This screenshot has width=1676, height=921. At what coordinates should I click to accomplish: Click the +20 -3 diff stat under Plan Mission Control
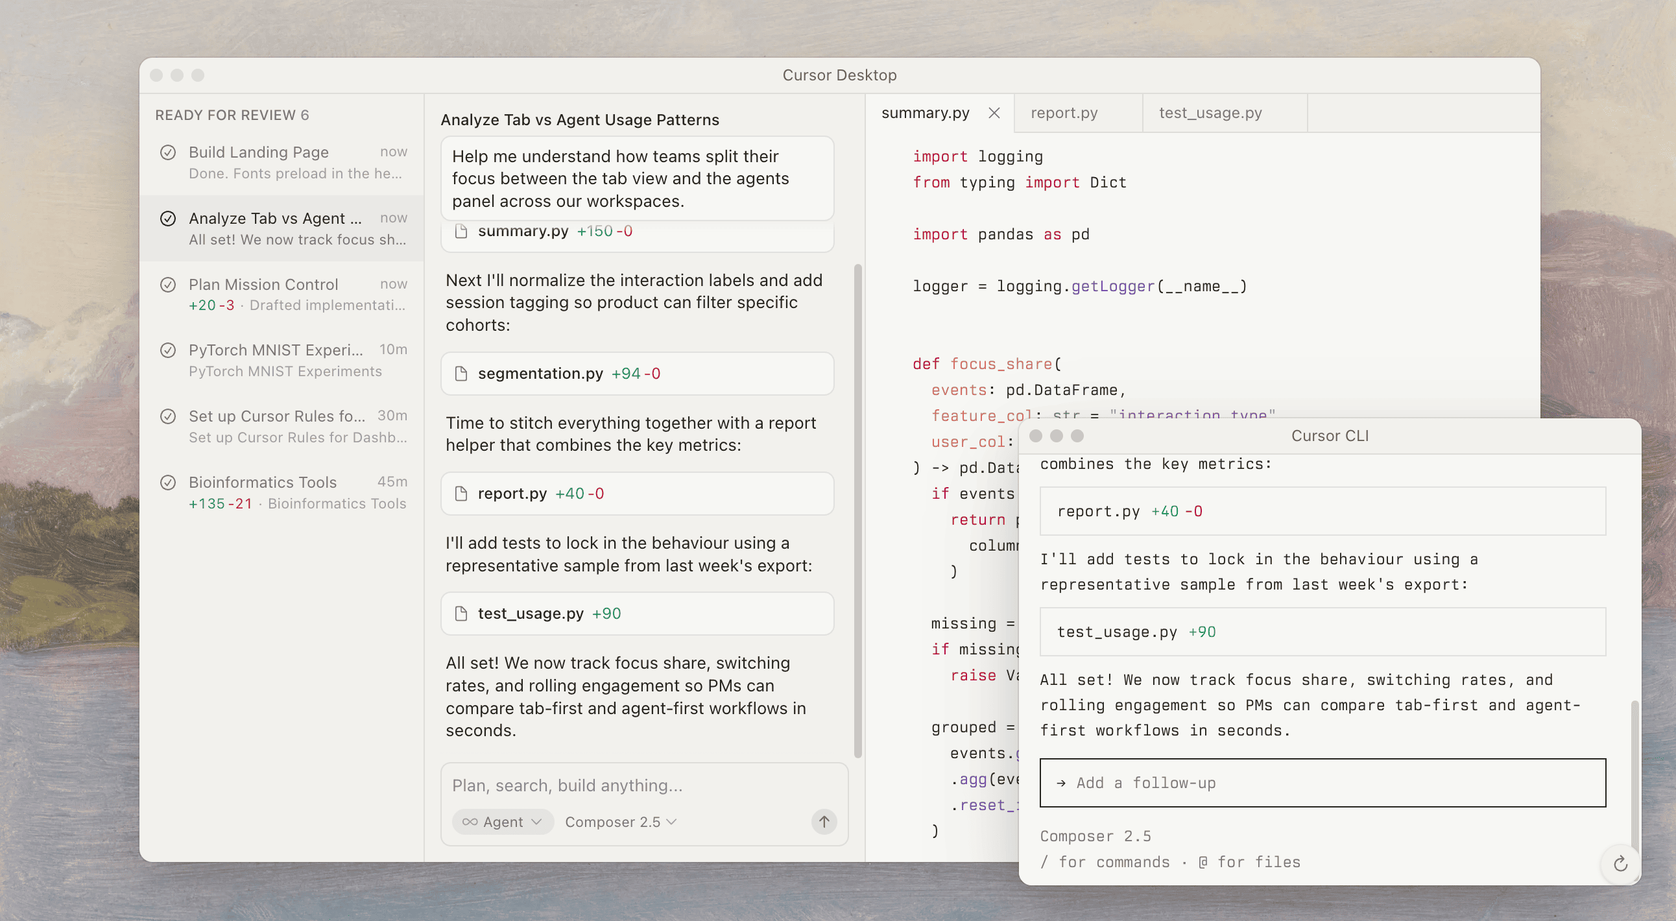pyautogui.click(x=211, y=305)
